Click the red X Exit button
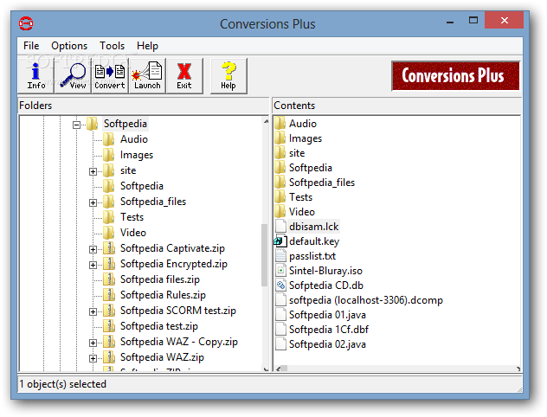The width and height of the screenshot is (547, 417). [x=184, y=76]
